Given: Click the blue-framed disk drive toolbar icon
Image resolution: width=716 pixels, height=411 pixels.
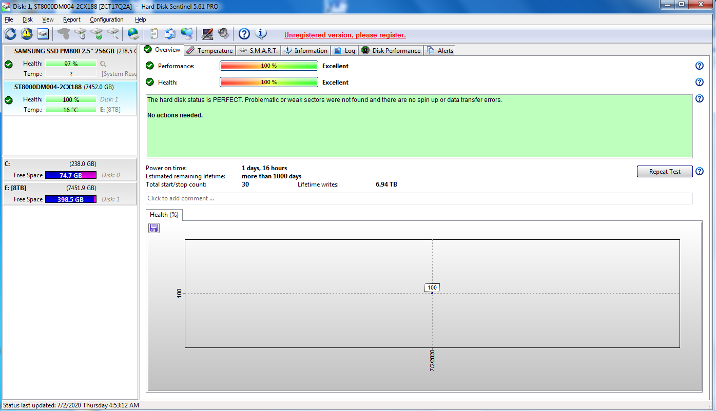Looking at the screenshot, I should coord(43,34).
